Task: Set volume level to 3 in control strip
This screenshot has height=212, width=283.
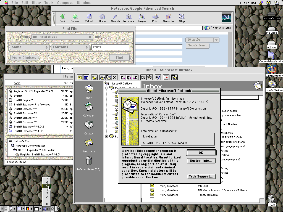Action: [47, 193]
